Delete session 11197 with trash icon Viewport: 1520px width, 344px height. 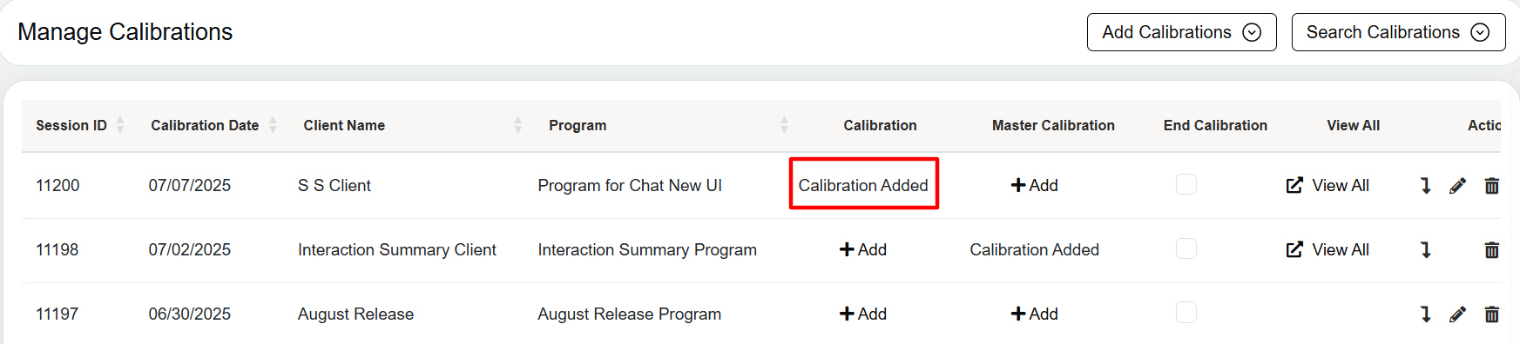[1491, 314]
